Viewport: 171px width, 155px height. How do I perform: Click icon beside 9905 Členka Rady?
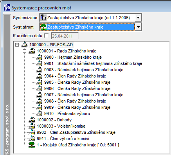[x=39, y=82]
